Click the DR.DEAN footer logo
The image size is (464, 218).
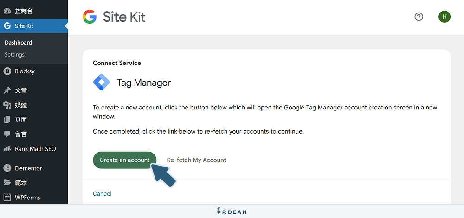point(232,211)
